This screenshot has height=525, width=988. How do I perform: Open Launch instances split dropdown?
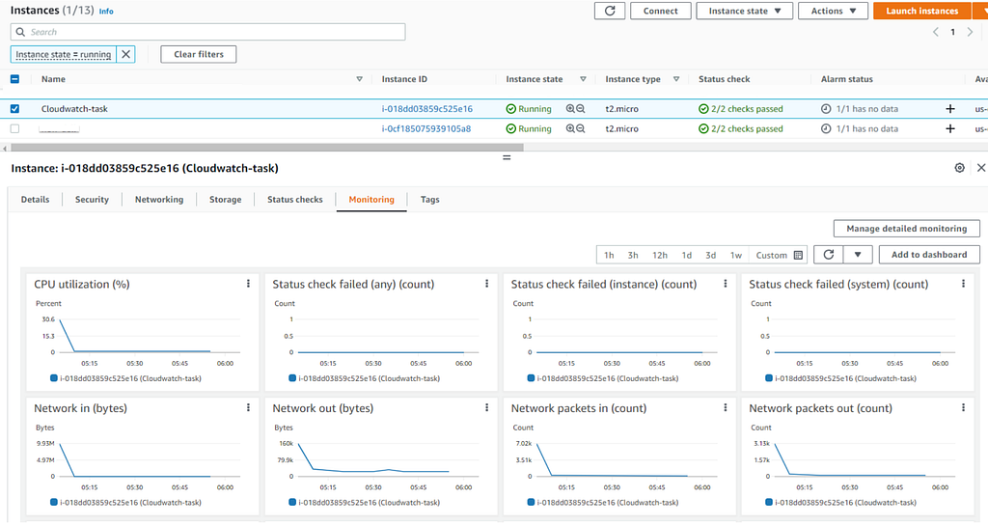tap(980, 11)
